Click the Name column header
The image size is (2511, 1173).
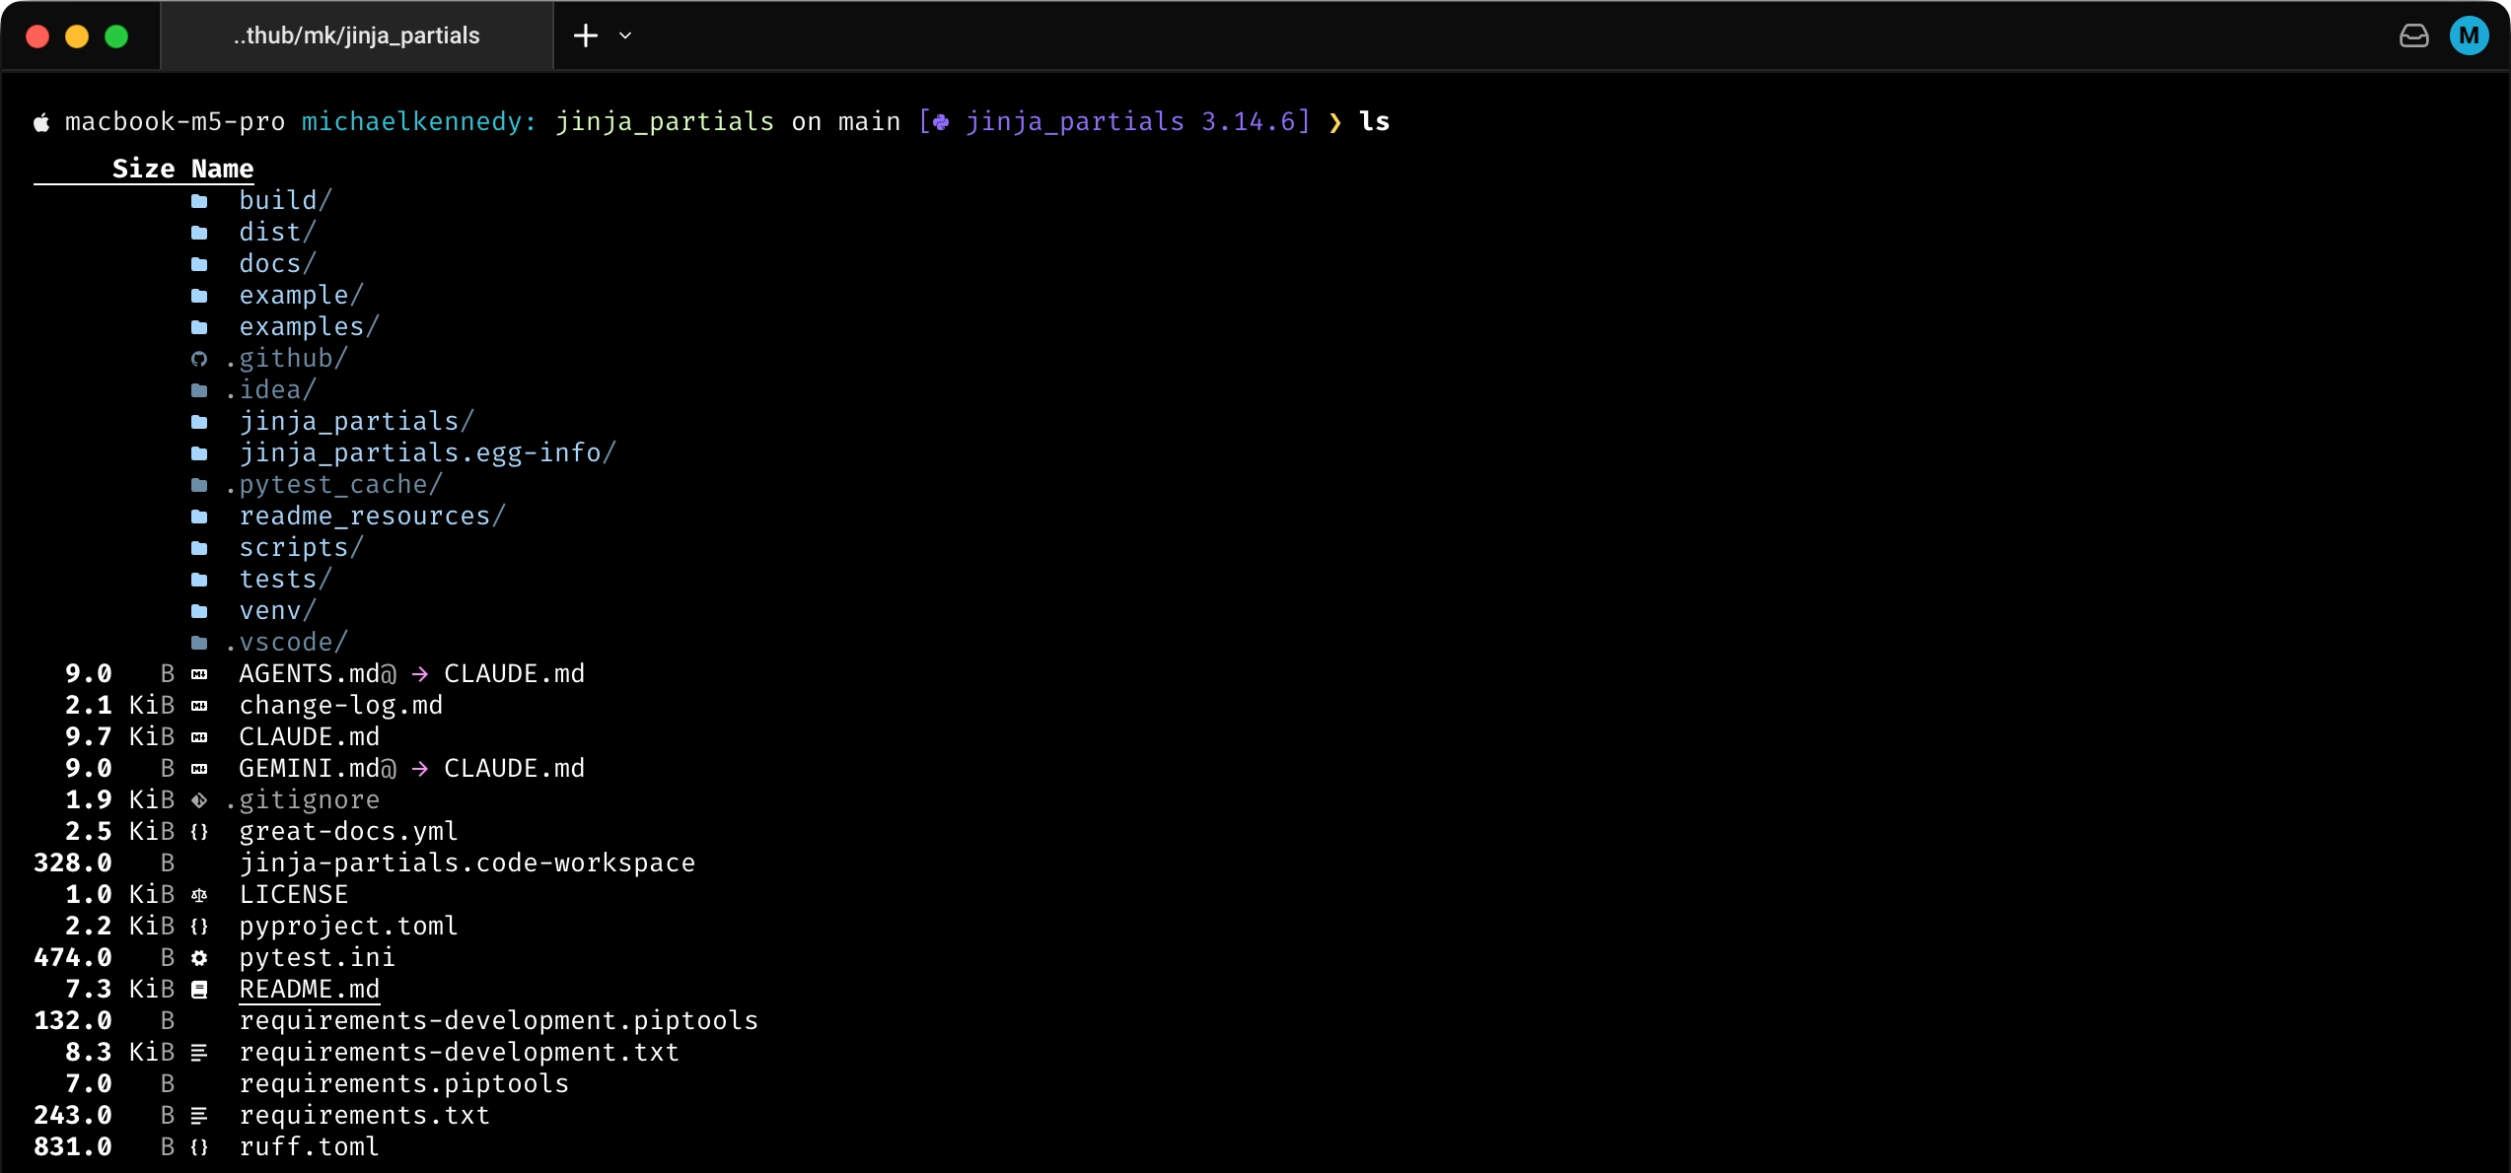coord(222,169)
